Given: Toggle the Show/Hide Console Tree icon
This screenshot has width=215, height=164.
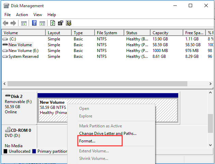Looking at the screenshot, I should [24, 23].
